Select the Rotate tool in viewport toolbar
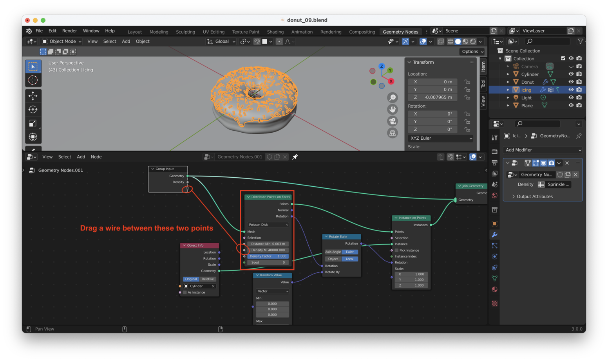The height and width of the screenshot is (362, 608). point(33,109)
